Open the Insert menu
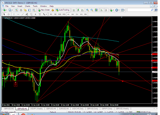This screenshot has height=115, width=160. (x=20, y=6)
